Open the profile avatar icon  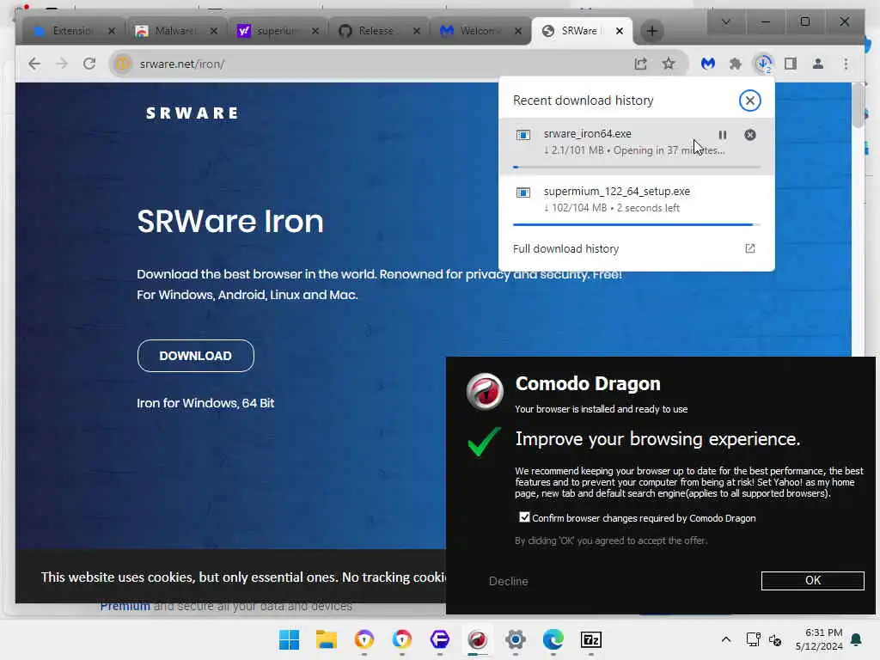coord(818,64)
